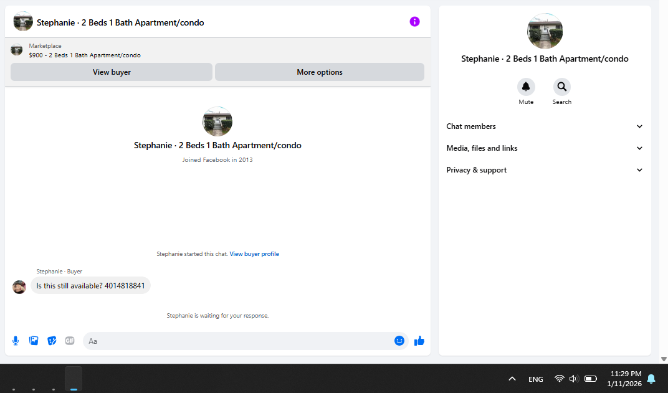Image resolution: width=668 pixels, height=393 pixels.
Task: Open the clock and date flyout
Action: [x=624, y=379]
